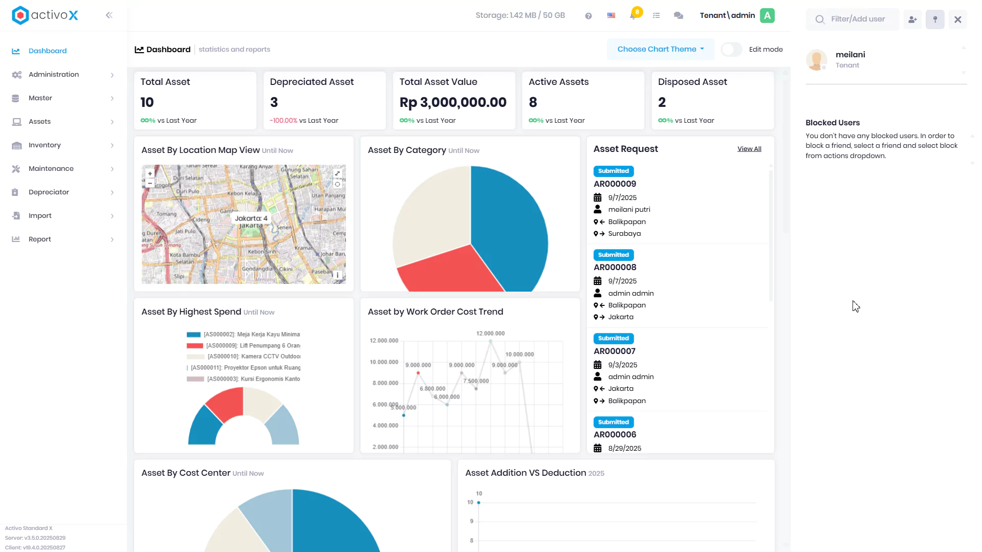Viewport: 982px width, 552px height.
Task: Expand the Administration menu chevron
Action: 112,75
